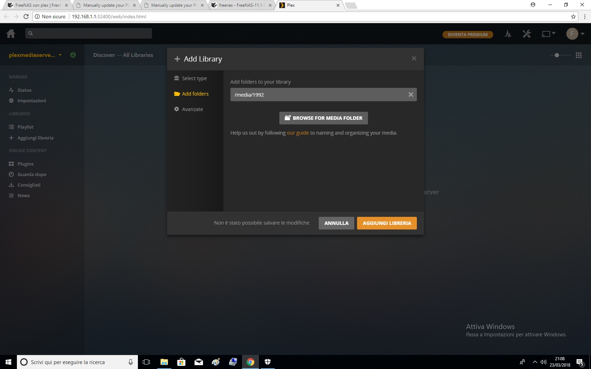Screen dimensions: 591x369
Task: Open Microsoft Store from the taskbar
Action: (181, 362)
